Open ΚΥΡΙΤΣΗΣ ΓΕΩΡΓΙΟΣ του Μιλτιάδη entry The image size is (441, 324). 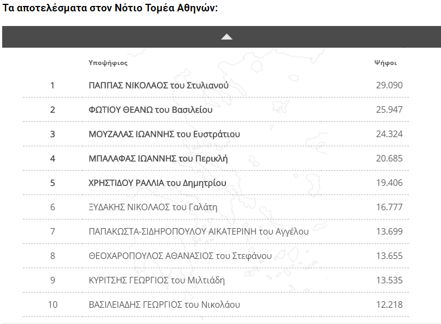click(x=156, y=280)
